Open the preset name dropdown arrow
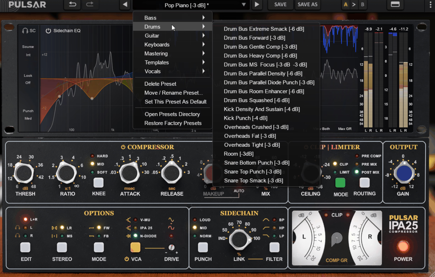Screen dimensions: 435x277 coord(244,5)
